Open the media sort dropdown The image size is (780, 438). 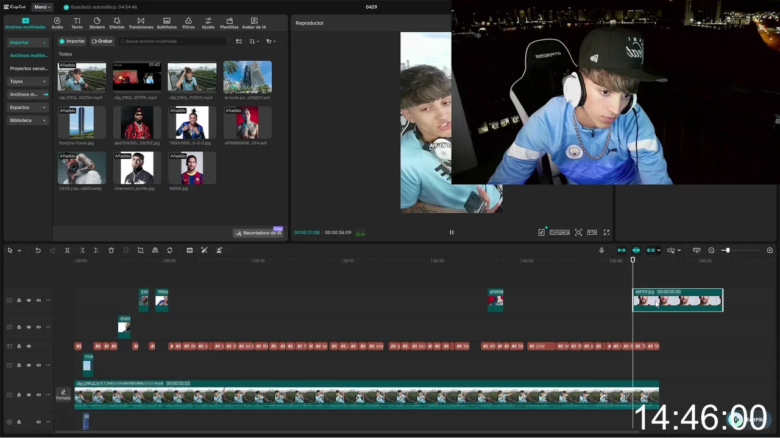point(255,41)
